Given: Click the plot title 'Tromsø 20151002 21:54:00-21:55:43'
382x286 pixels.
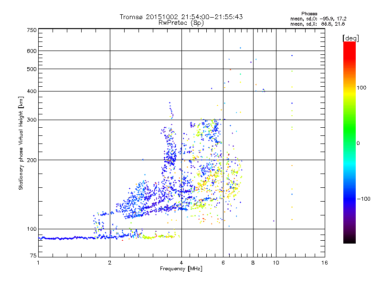Looking at the screenshot, I should click(181, 17).
